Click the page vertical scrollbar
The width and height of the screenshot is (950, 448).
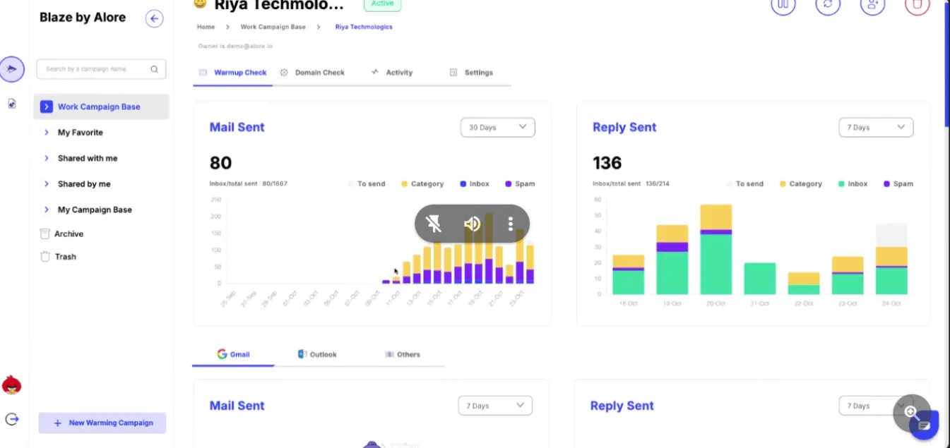click(946, 63)
